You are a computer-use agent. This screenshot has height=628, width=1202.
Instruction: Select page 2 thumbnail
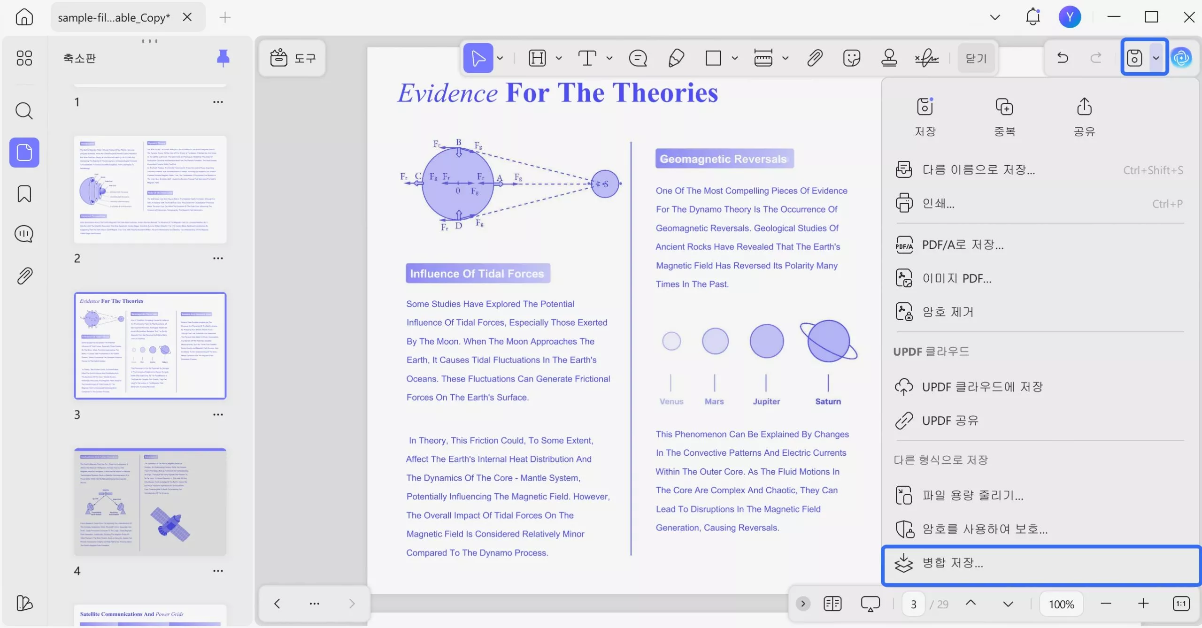(150, 190)
